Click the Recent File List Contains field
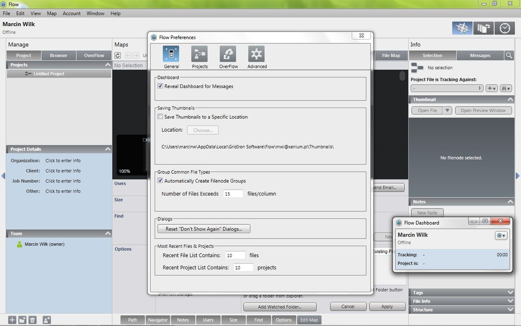Image resolution: width=521 pixels, height=326 pixels. [x=235, y=256]
